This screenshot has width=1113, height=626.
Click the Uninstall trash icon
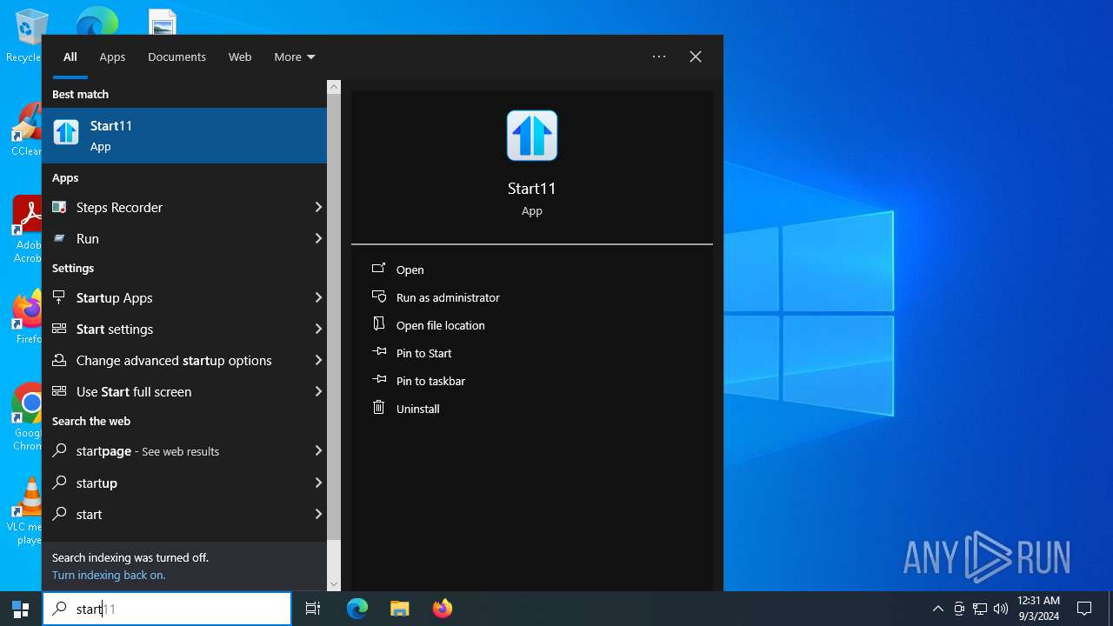(378, 408)
